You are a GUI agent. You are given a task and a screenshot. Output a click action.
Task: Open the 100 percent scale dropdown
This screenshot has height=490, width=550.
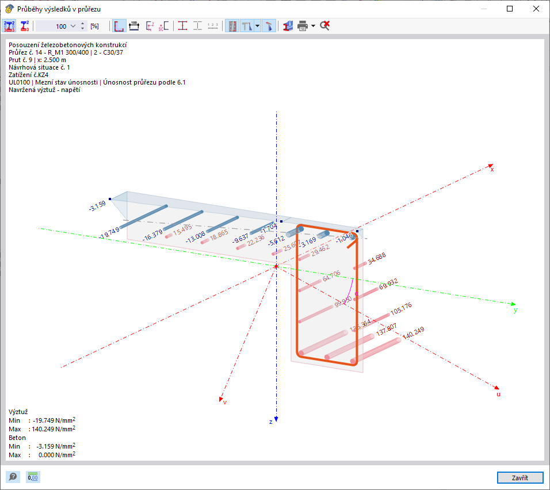tap(73, 26)
